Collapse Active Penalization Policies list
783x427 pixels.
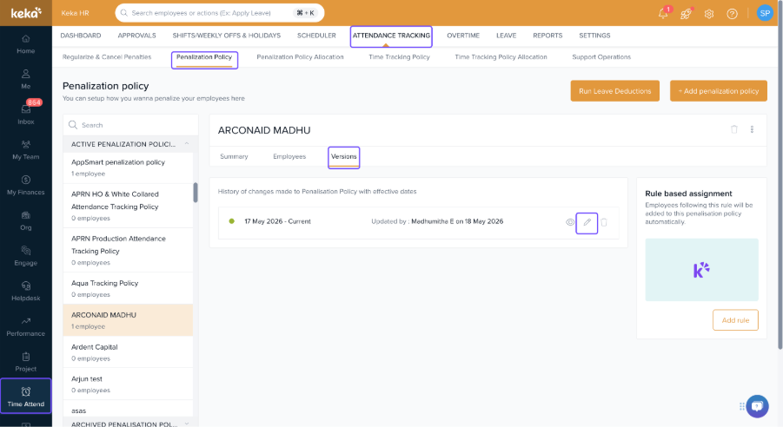[x=187, y=144]
